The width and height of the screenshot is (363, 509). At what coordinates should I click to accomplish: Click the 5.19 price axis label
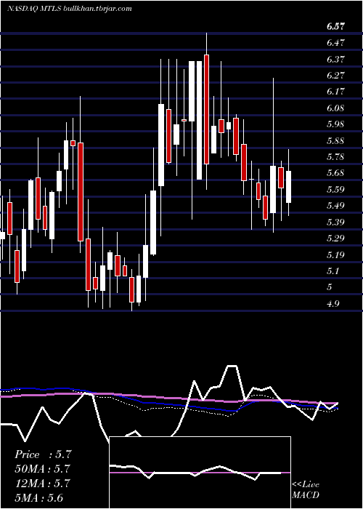click(x=335, y=254)
